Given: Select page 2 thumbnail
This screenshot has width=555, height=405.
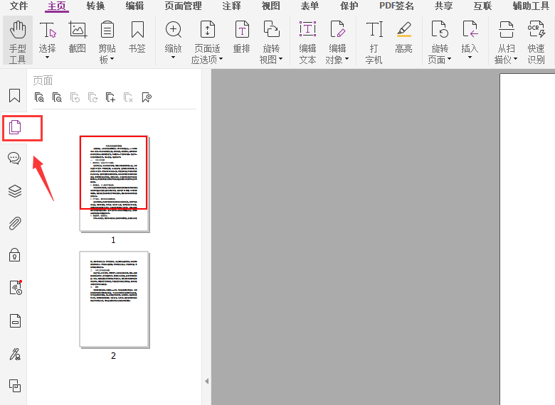Looking at the screenshot, I should 114,298.
